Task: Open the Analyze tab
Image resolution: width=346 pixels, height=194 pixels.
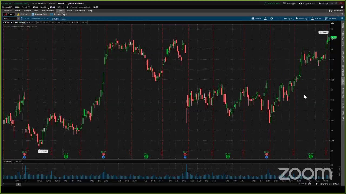Action: [x=27, y=11]
